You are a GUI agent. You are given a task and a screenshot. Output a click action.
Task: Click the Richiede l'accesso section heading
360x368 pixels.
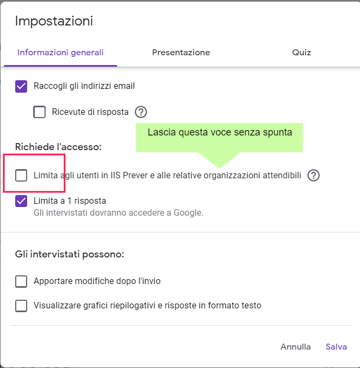click(x=59, y=147)
